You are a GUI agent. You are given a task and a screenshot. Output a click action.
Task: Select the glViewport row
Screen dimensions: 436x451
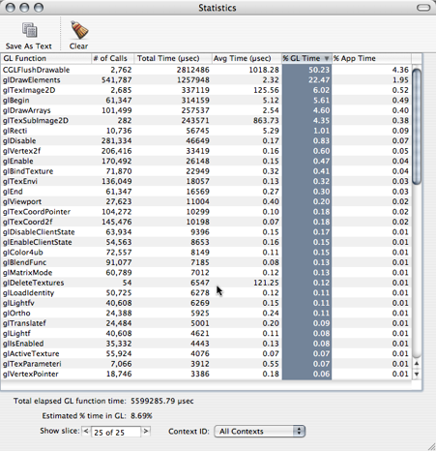tap(206, 201)
